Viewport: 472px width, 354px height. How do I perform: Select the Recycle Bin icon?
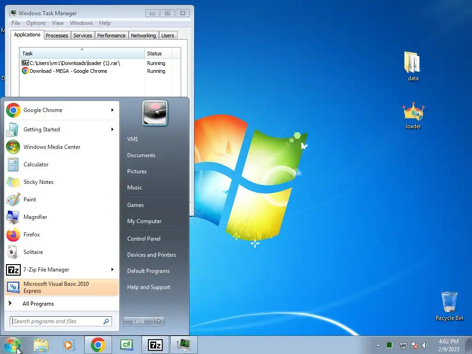pyautogui.click(x=449, y=307)
